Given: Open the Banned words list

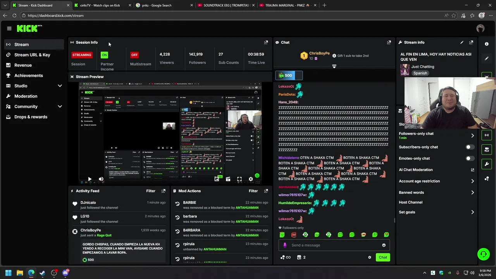Looking at the screenshot, I should click(436, 192).
